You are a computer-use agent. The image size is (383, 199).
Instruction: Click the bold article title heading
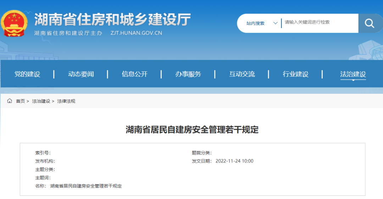192,130
